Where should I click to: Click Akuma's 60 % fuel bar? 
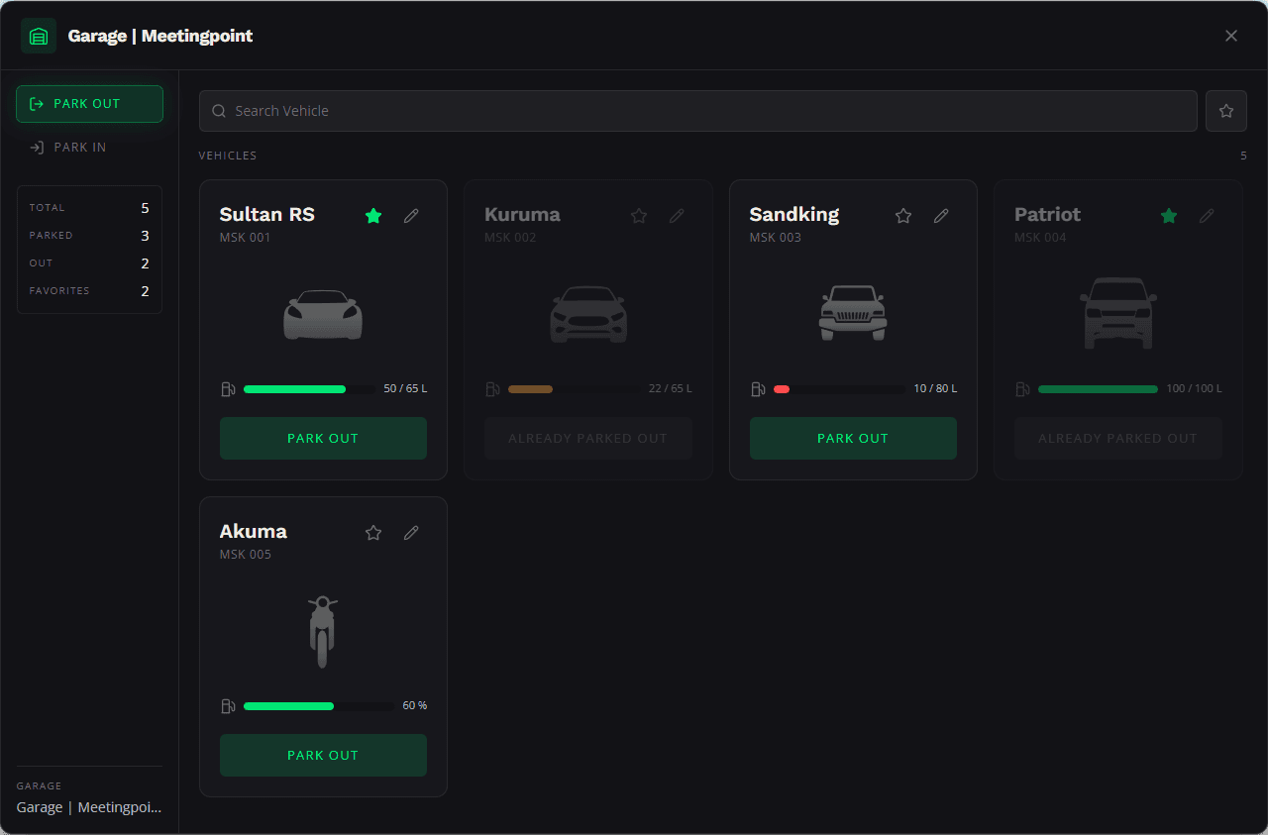[319, 706]
